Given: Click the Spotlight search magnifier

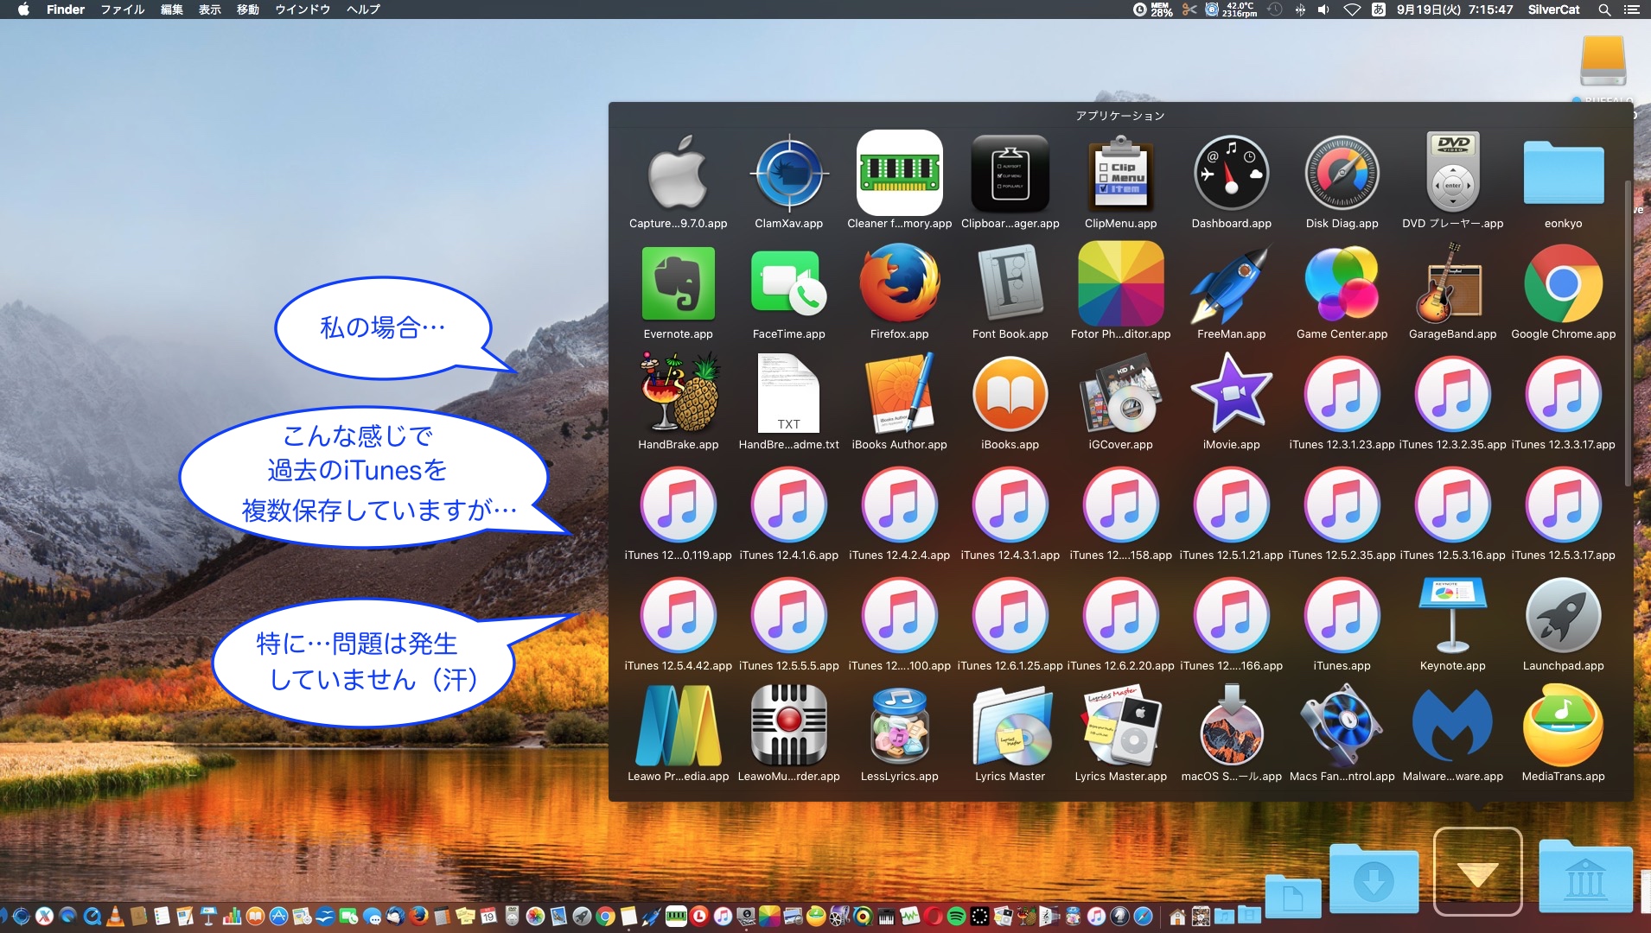Looking at the screenshot, I should click(1604, 10).
